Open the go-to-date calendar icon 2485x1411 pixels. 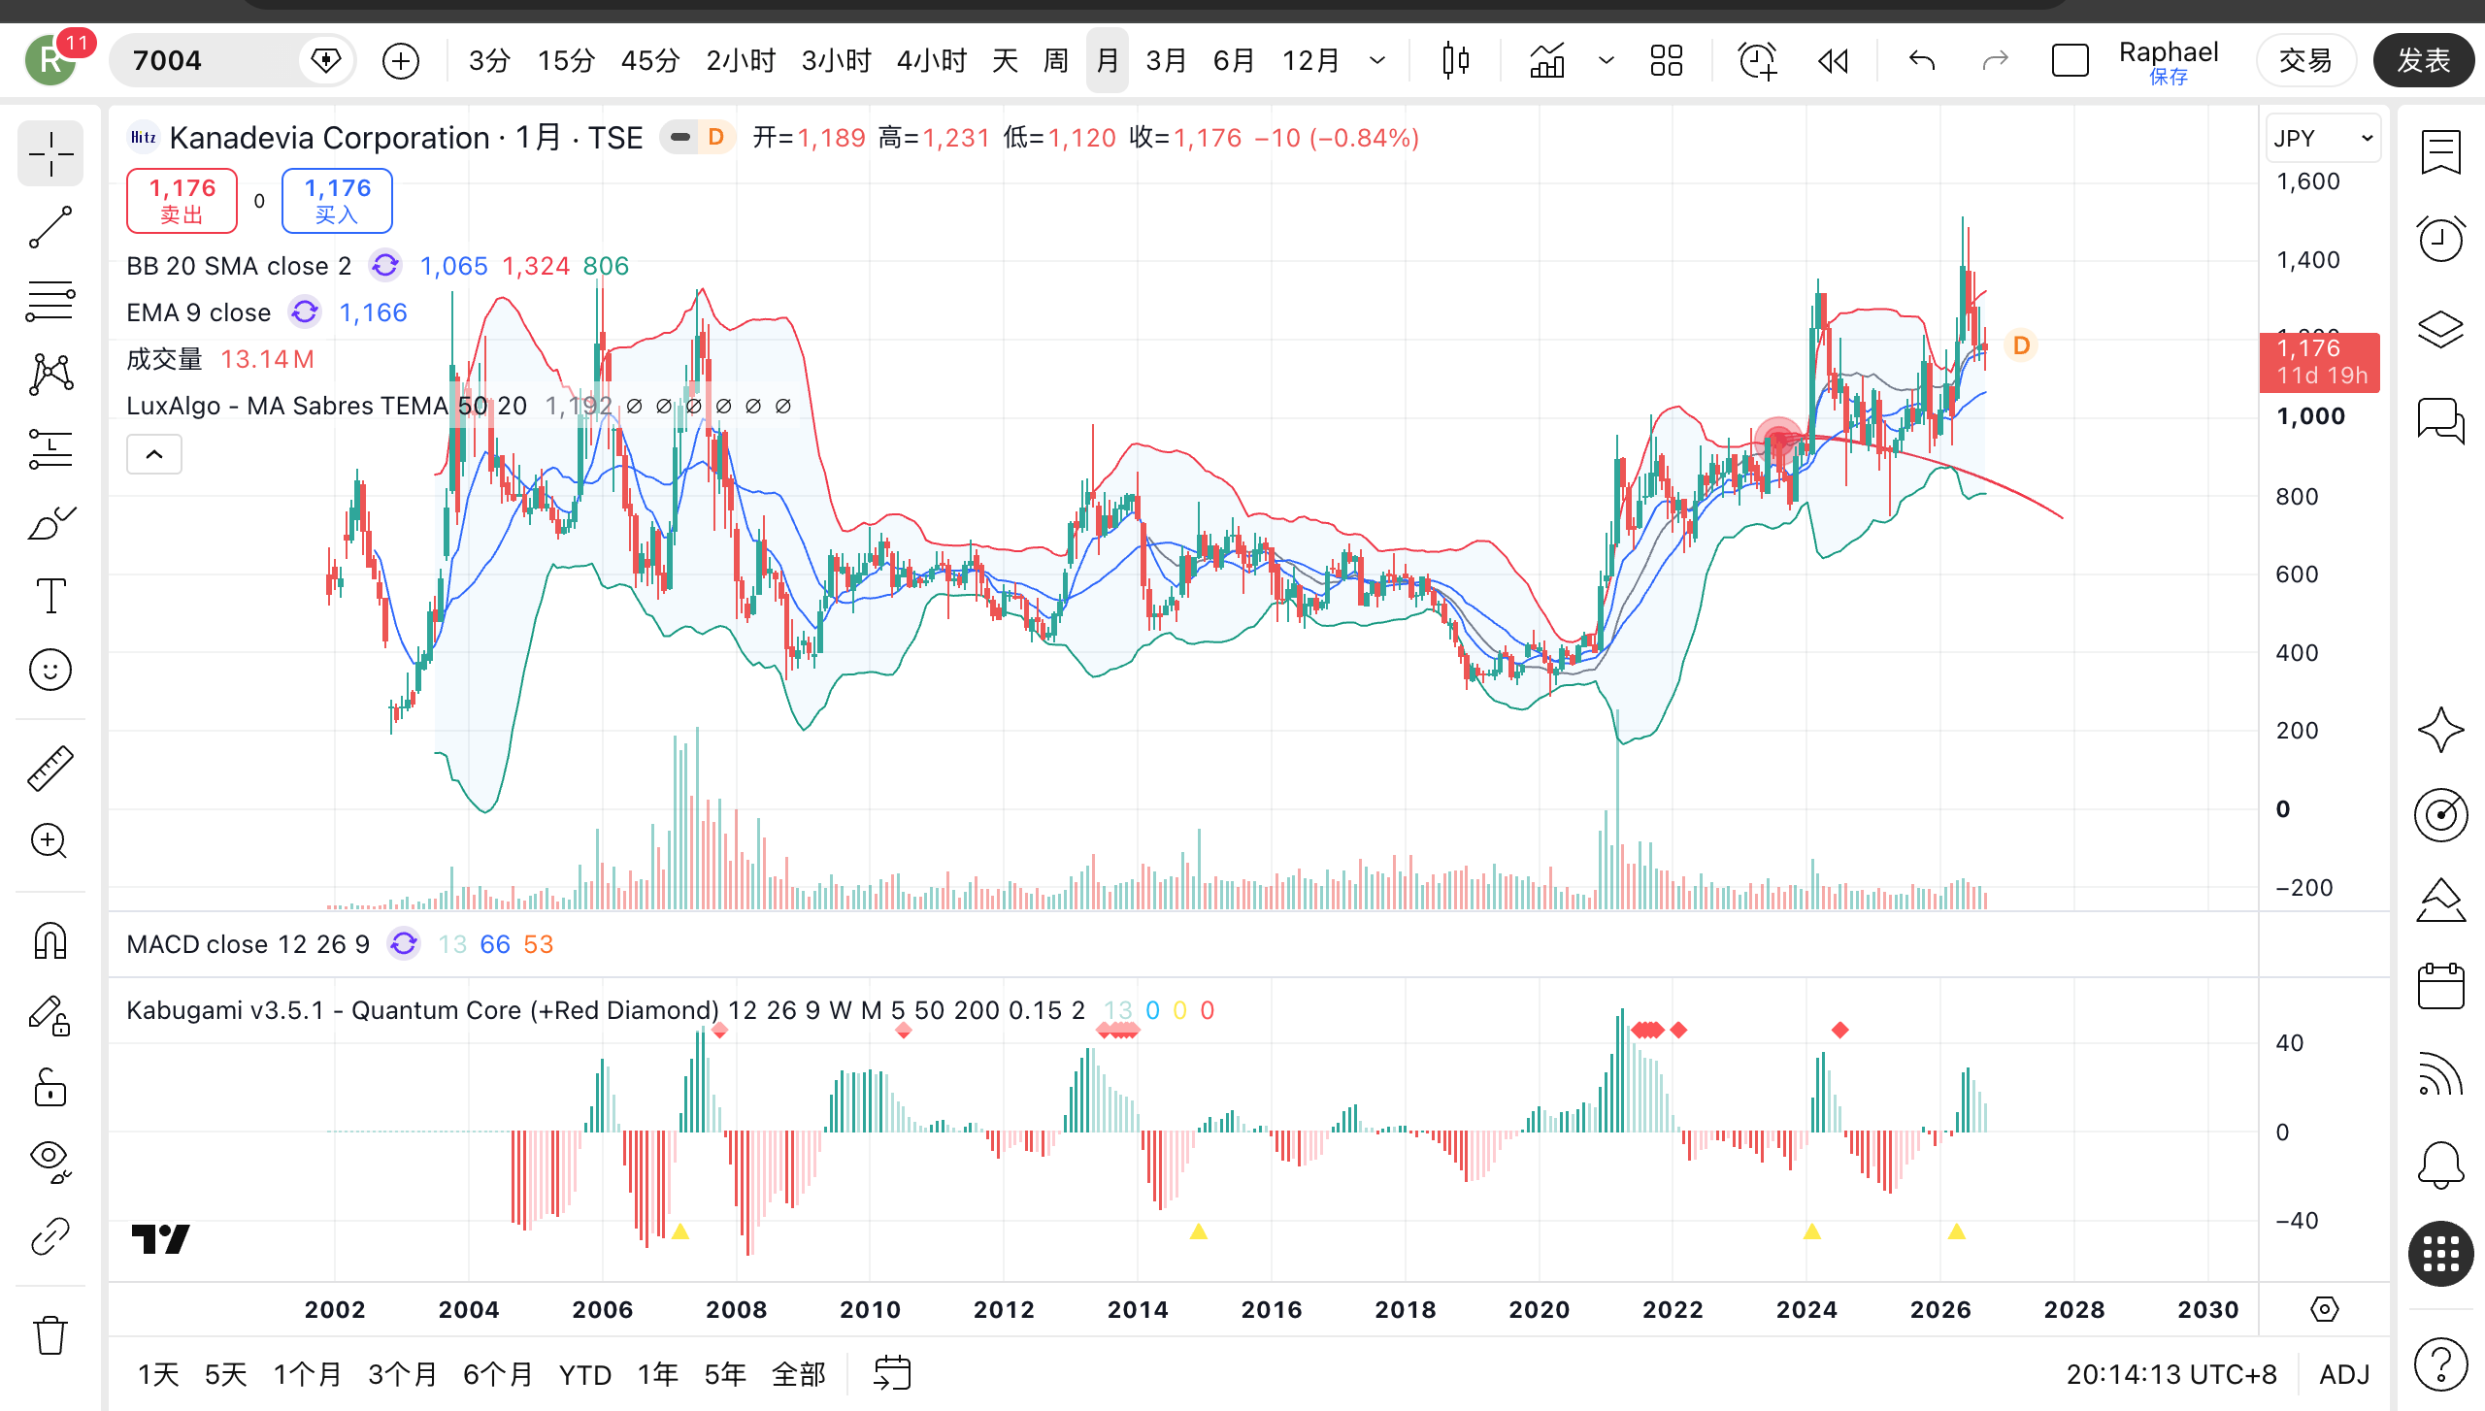coord(892,1373)
